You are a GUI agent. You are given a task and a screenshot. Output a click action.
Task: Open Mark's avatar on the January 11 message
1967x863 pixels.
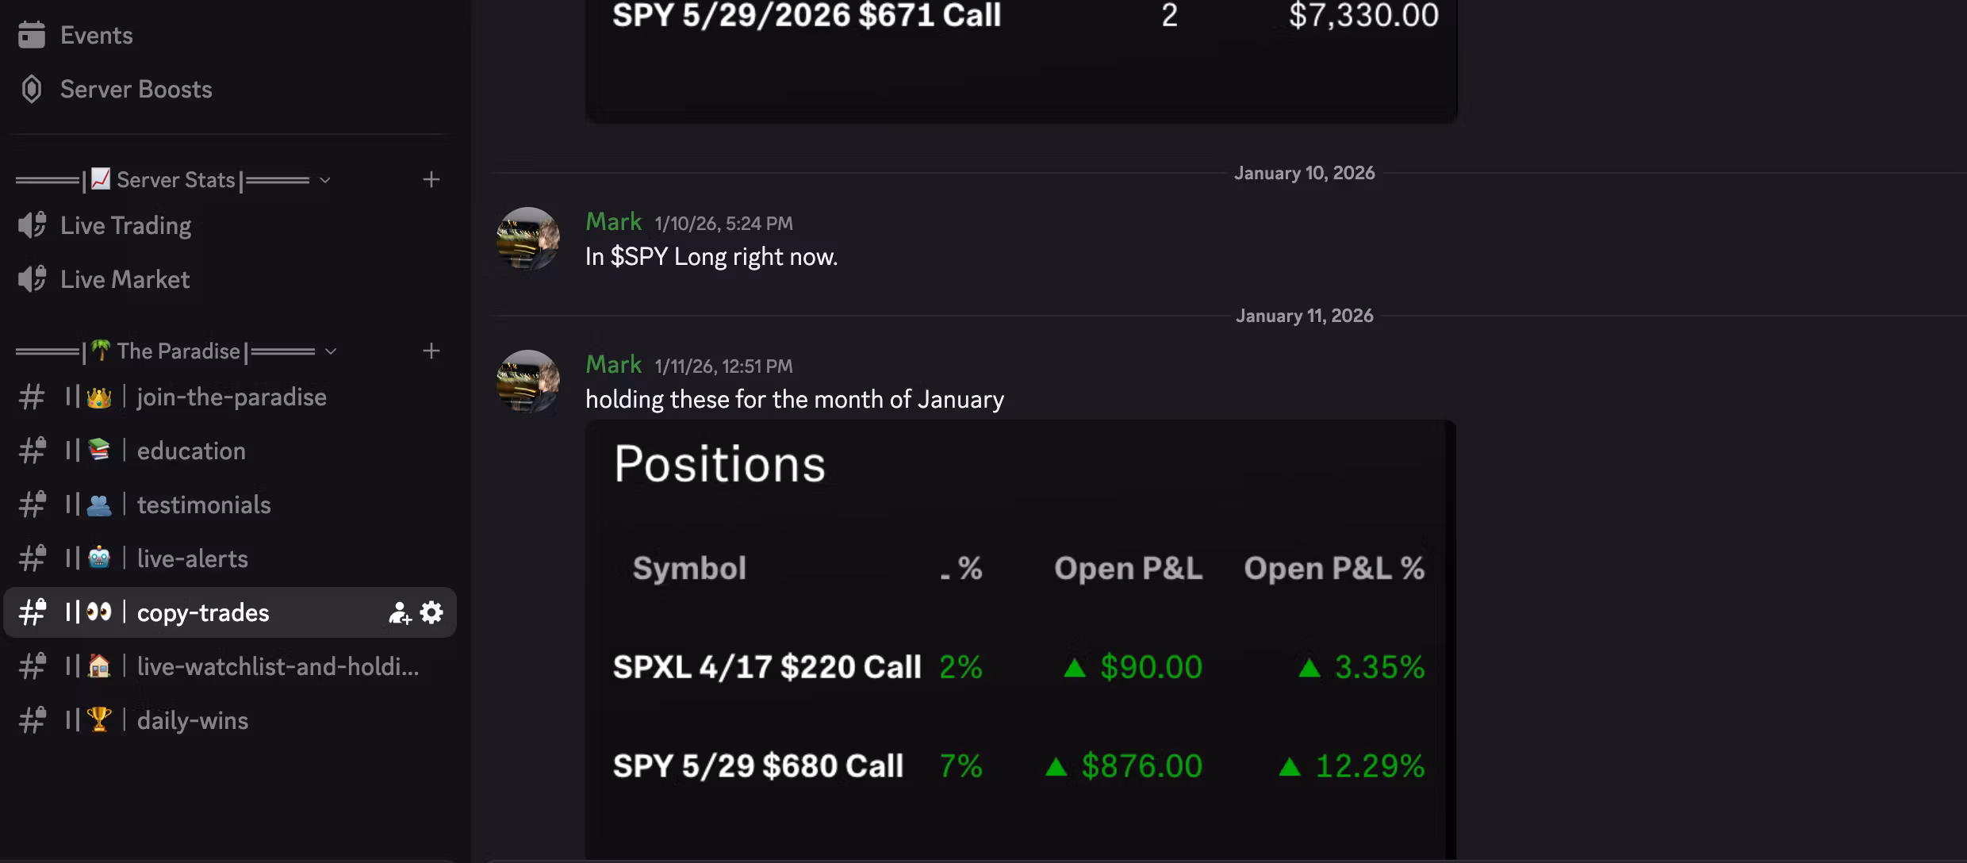point(527,382)
